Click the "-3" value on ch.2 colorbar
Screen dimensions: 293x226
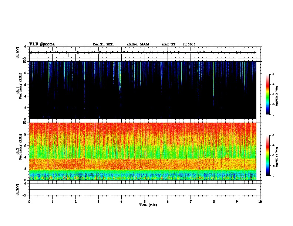(x=273, y=136)
